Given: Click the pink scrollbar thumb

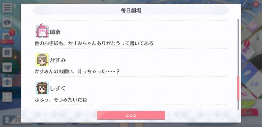Looking at the screenshot, I should (238, 88).
